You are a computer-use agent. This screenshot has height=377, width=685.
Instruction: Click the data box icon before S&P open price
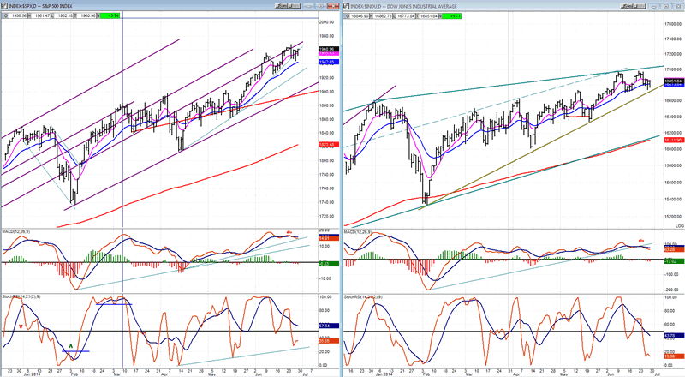click(4, 15)
